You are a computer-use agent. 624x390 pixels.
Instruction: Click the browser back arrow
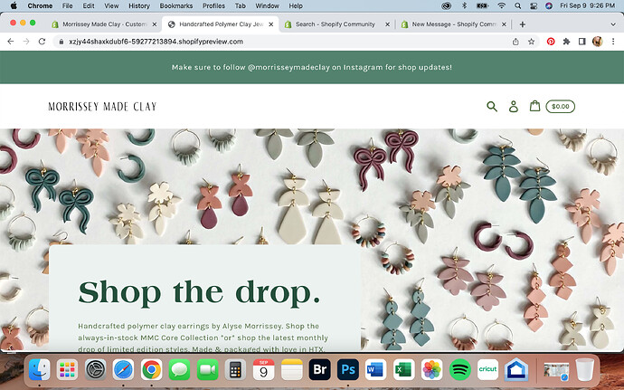click(11, 42)
